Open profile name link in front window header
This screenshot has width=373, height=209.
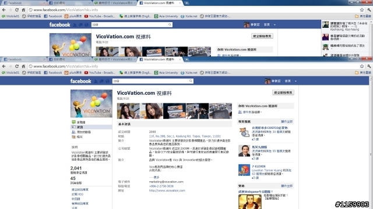coord(276,81)
